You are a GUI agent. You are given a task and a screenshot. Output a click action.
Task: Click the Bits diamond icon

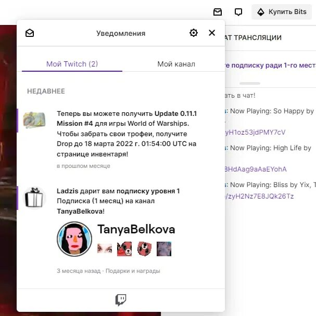pyautogui.click(x=261, y=12)
